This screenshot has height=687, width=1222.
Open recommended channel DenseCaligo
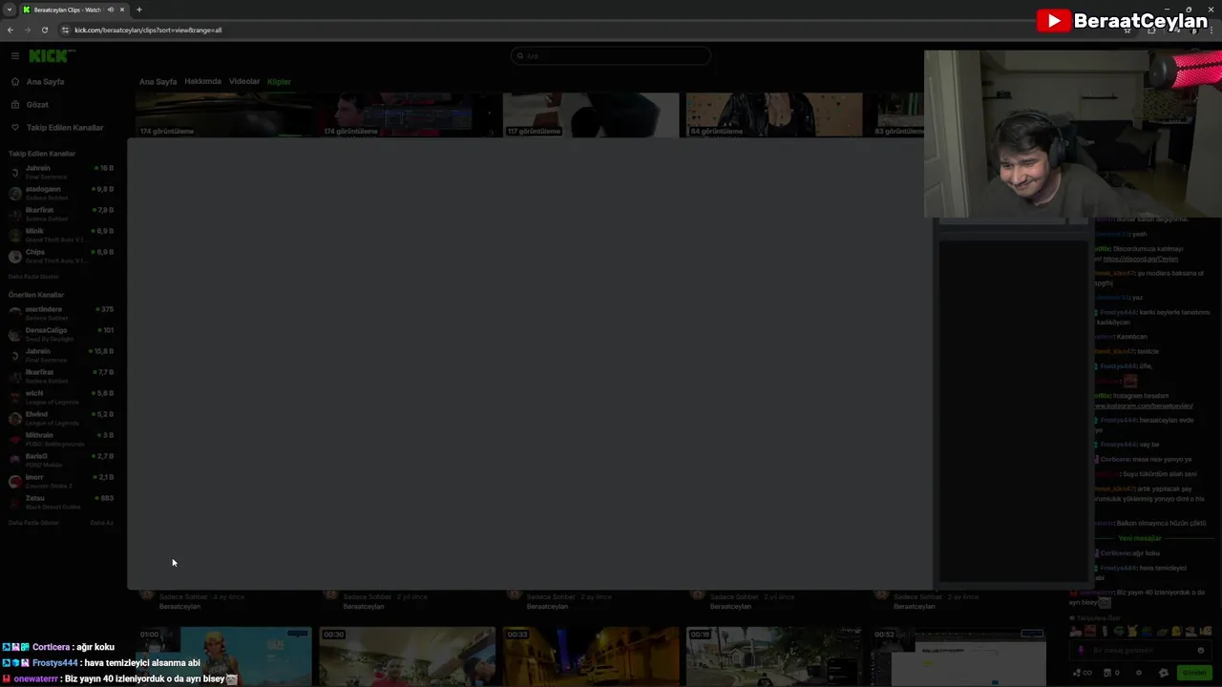click(x=61, y=334)
